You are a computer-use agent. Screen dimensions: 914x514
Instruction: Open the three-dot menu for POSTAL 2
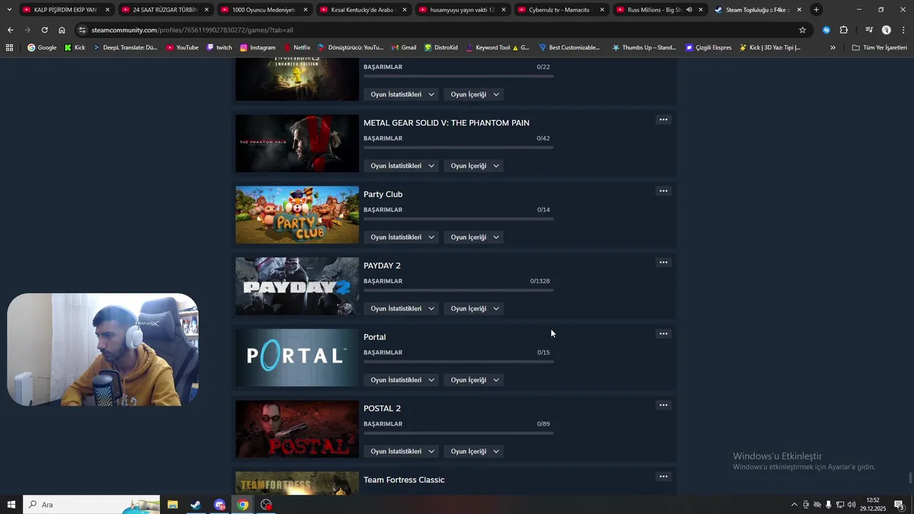point(663,405)
